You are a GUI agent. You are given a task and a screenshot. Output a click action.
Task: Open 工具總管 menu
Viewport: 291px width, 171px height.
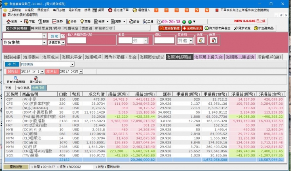point(15,10)
